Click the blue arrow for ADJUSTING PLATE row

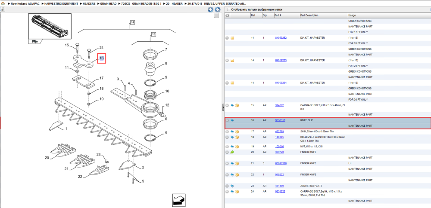(232, 186)
